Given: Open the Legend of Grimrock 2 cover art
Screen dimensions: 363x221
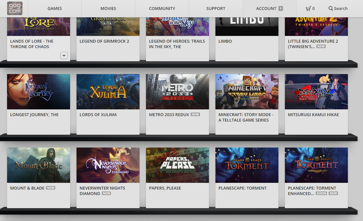Looking at the screenshot, I should [108, 27].
